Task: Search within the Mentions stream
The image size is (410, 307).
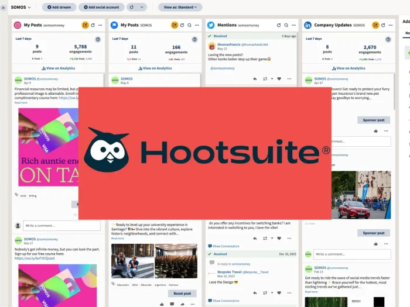Action: (x=286, y=25)
